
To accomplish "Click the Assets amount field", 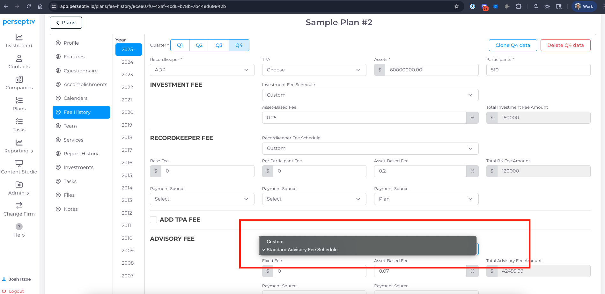I will click(x=432, y=70).
